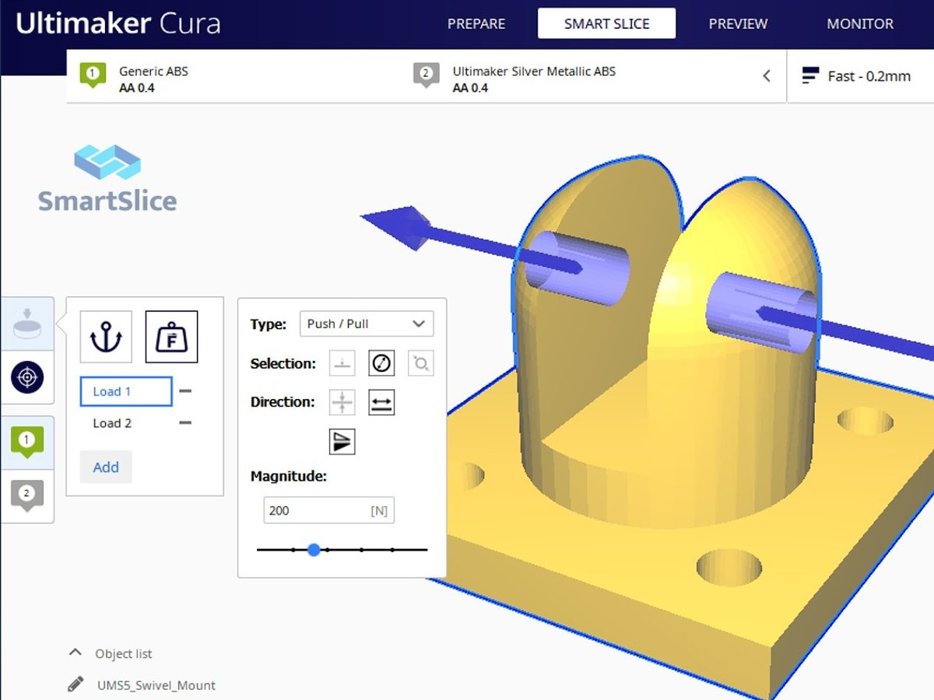Open the Type dropdown showing Push / Pull
The height and width of the screenshot is (700, 934).
tap(367, 324)
